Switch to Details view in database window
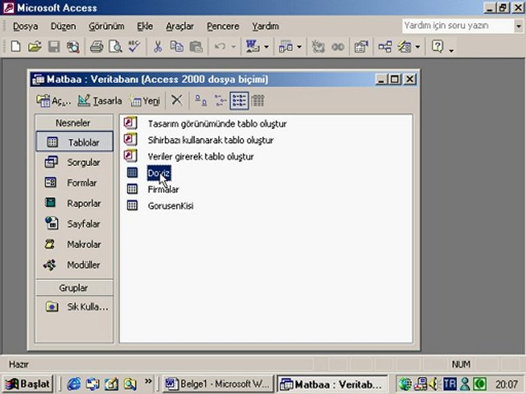This screenshot has height=394, width=526. point(258,100)
